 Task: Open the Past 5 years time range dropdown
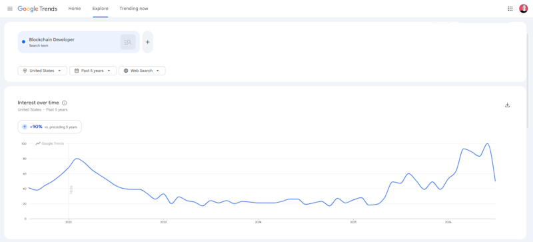coord(93,71)
